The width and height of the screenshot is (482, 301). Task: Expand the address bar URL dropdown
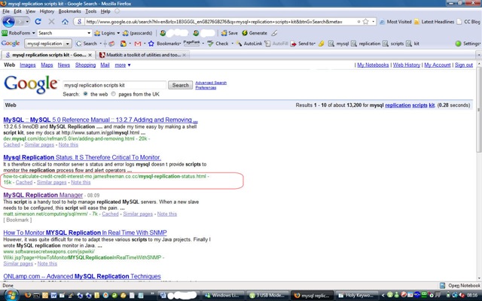(x=374, y=22)
